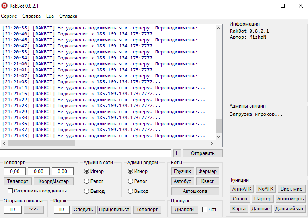Click the Автошкола bot button
Image resolution: width=308 pixels, height=218 pixels.
(195, 191)
